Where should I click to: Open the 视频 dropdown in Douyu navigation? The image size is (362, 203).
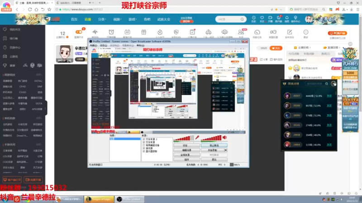117,19
